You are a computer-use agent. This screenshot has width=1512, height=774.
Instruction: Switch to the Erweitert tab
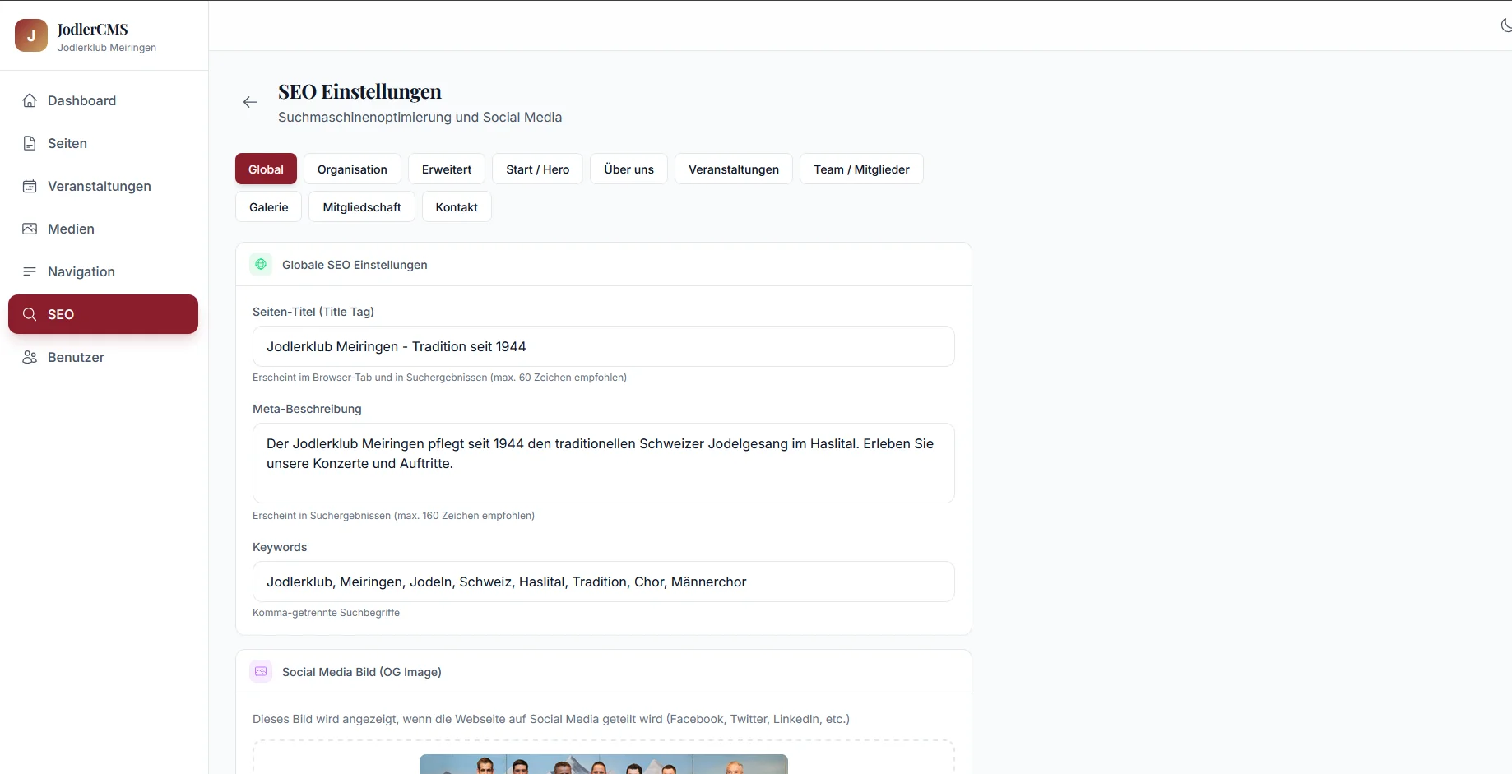click(x=447, y=169)
